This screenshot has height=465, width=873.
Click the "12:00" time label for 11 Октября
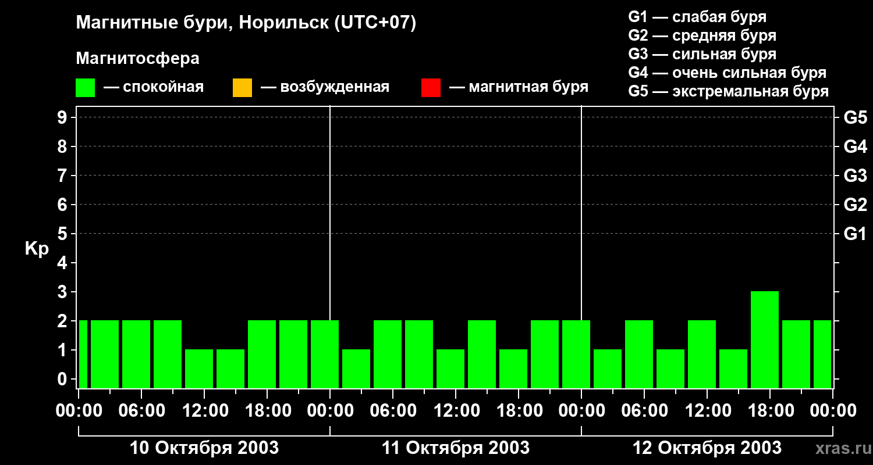[x=456, y=411]
